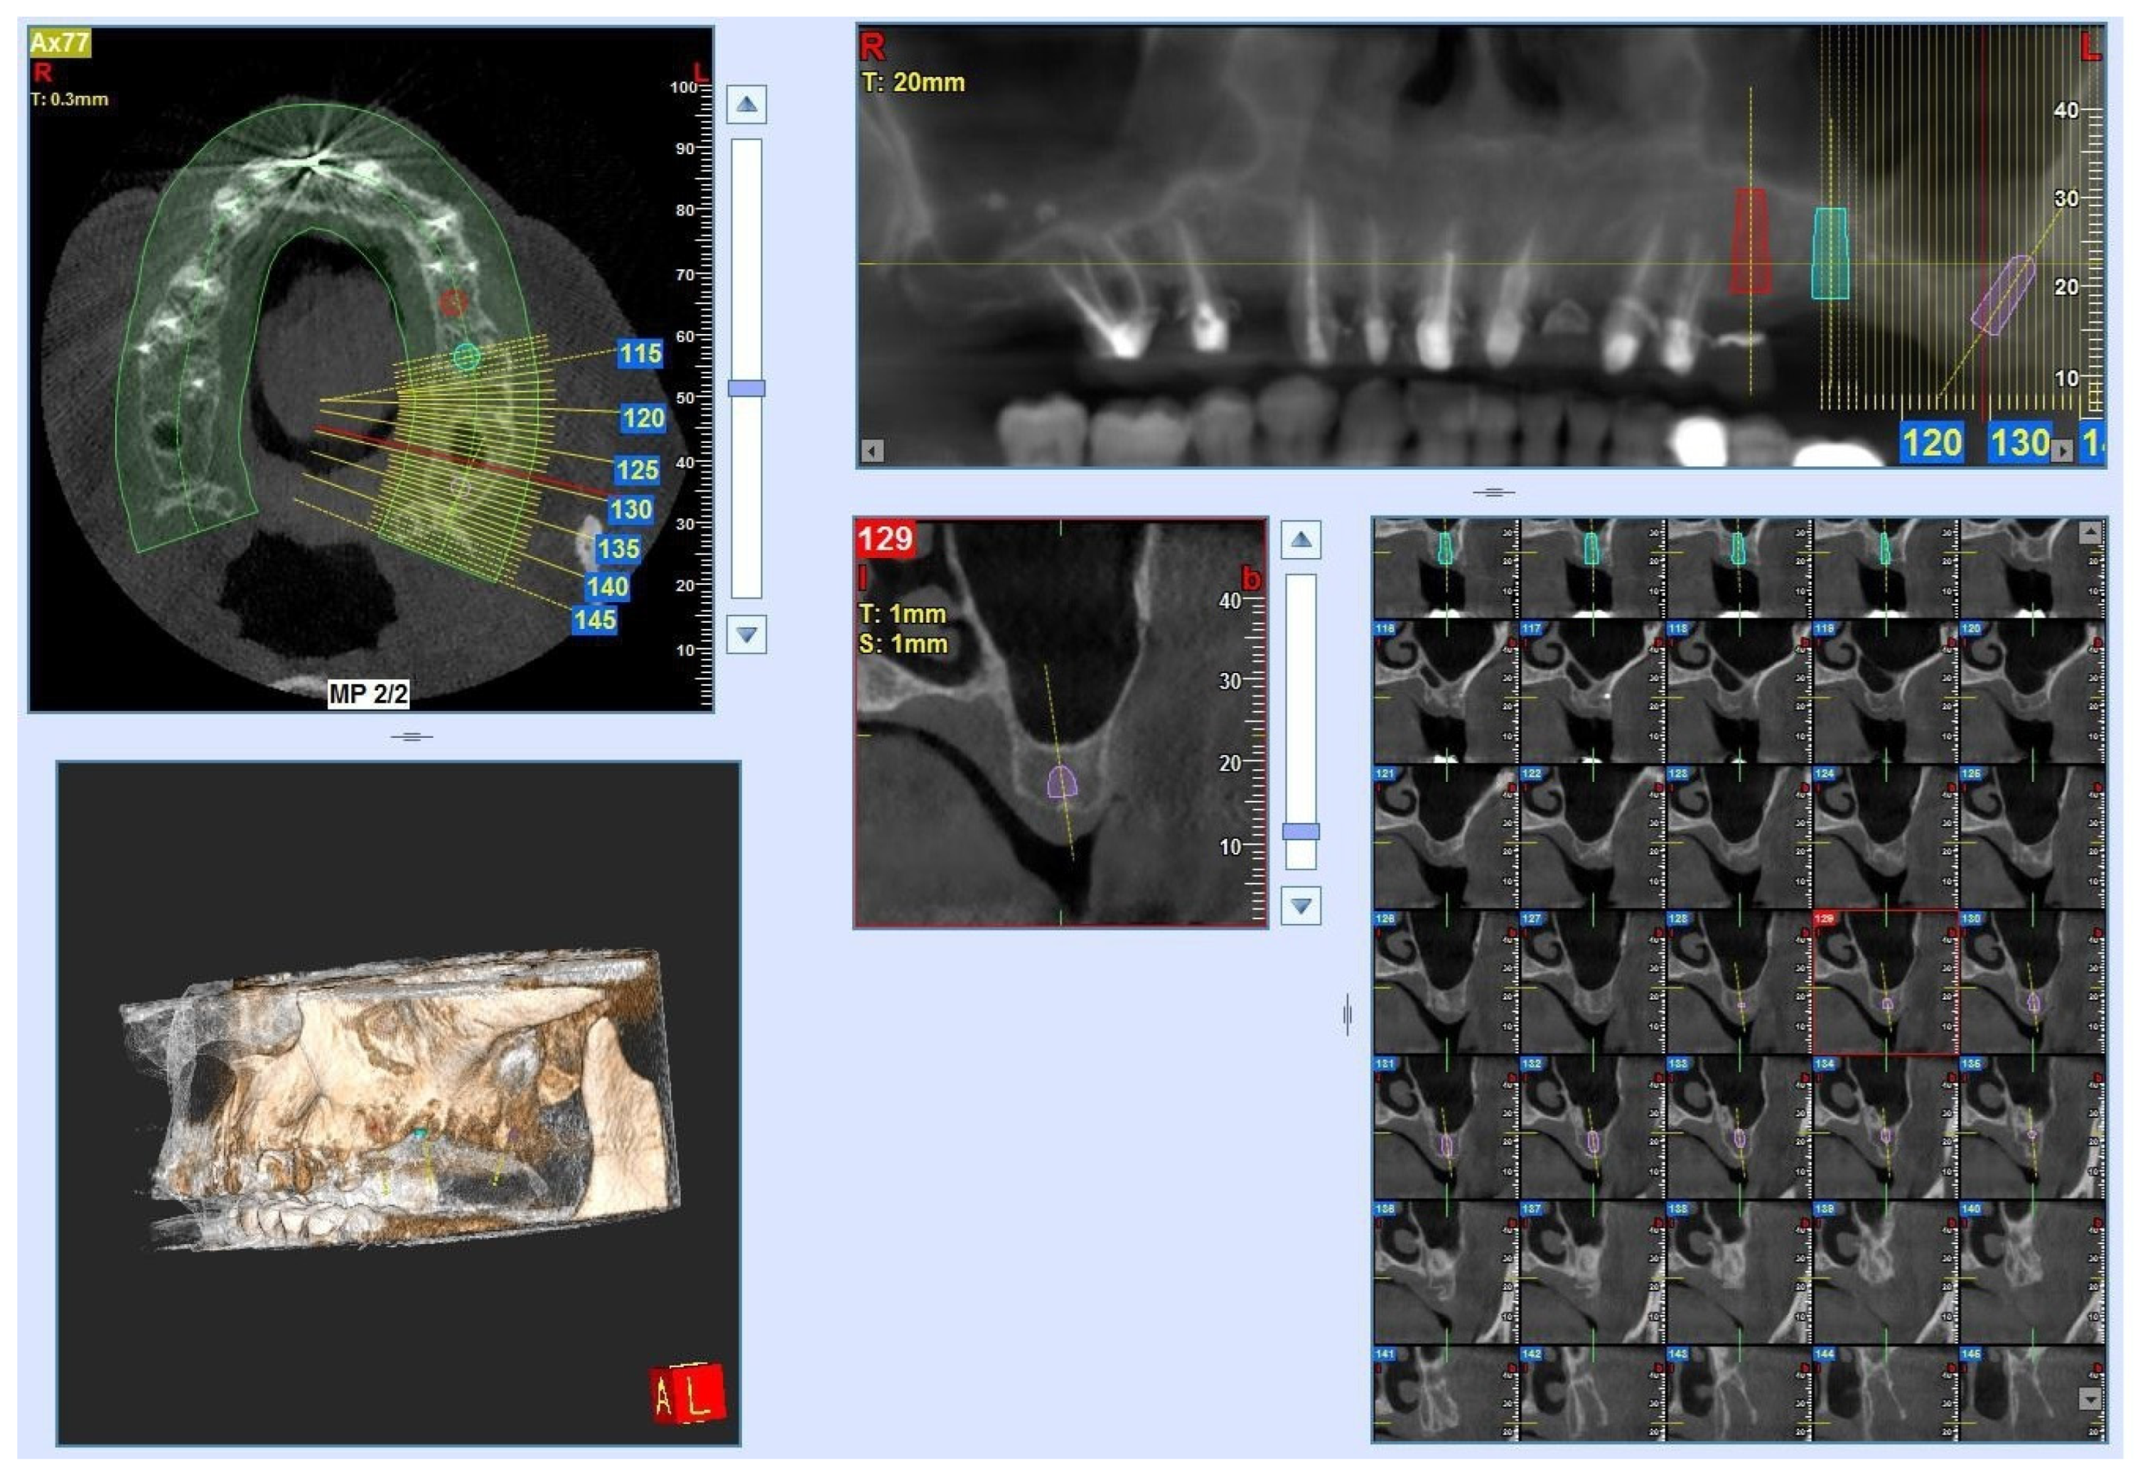Click the AL orientation cube in 3D view
2138x1475 pixels.
(x=687, y=1392)
